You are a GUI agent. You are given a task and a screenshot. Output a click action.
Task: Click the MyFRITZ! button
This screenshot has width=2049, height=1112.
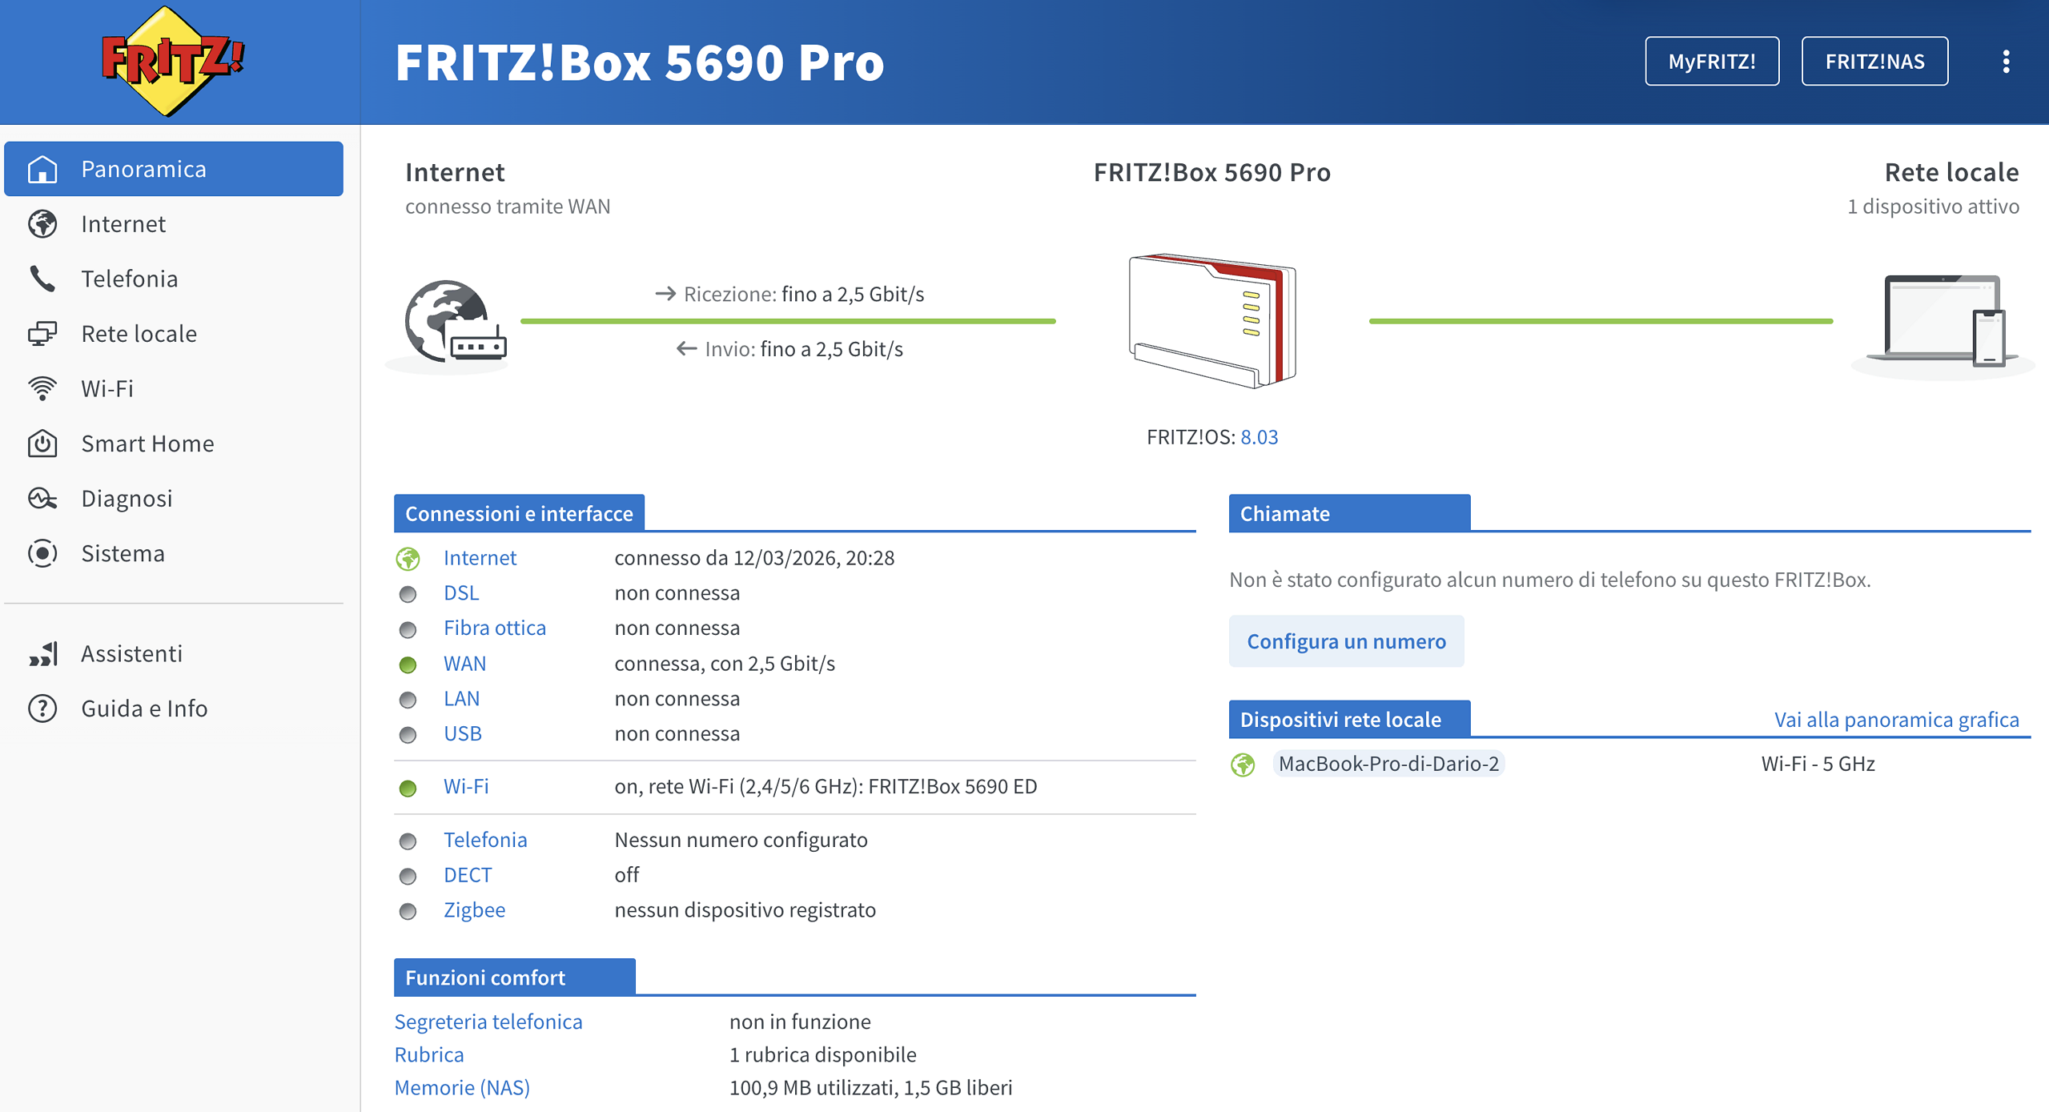point(1712,61)
